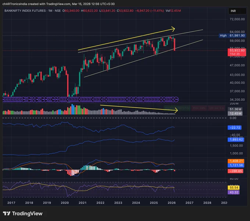The width and height of the screenshot is (250, 221).
Task: Click the 43,000.00 price axis label
Action: tap(237, 75)
